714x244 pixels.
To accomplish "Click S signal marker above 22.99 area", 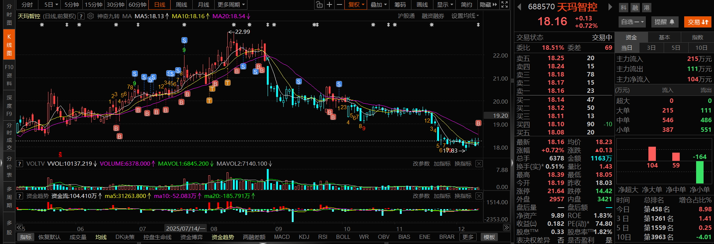I will pyautogui.click(x=184, y=40).
